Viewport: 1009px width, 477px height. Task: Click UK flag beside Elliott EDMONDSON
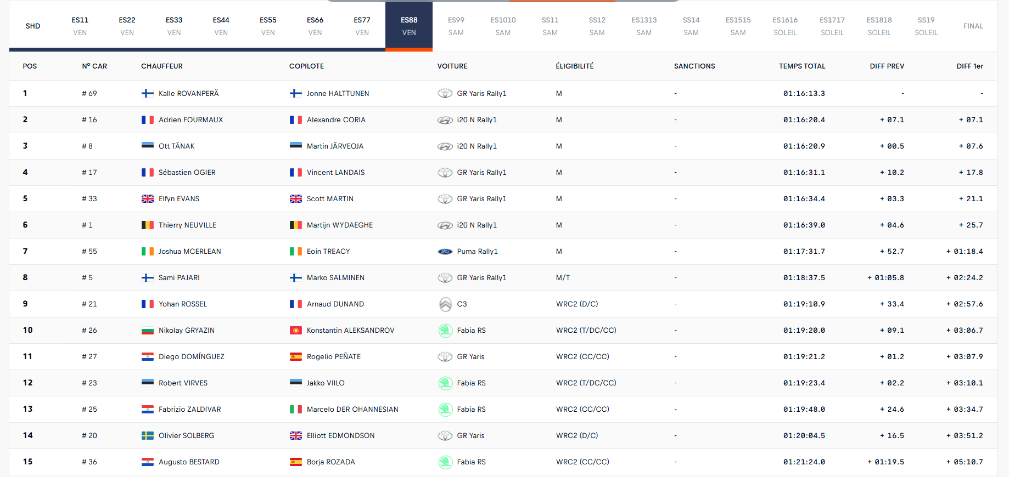tap(296, 435)
